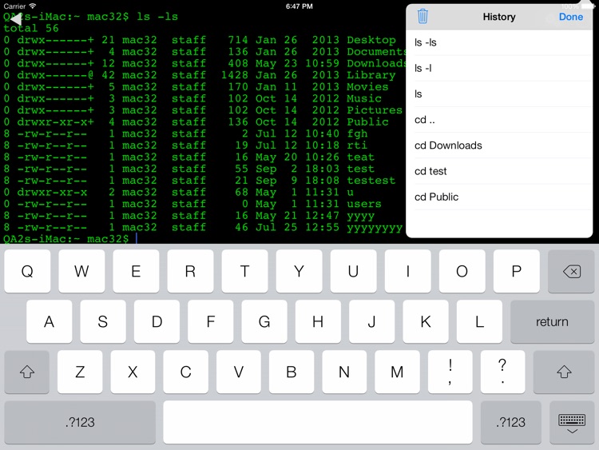This screenshot has height=450, width=599.
Task: Tap the Z key
Action: tap(80, 372)
